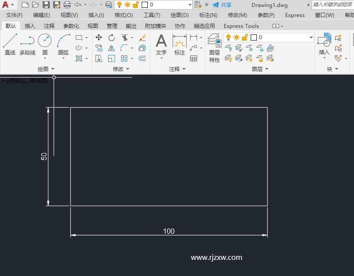The height and width of the screenshot is (276, 354).
Task: Click the Undo arrow icon
Action: [x=78, y=4]
